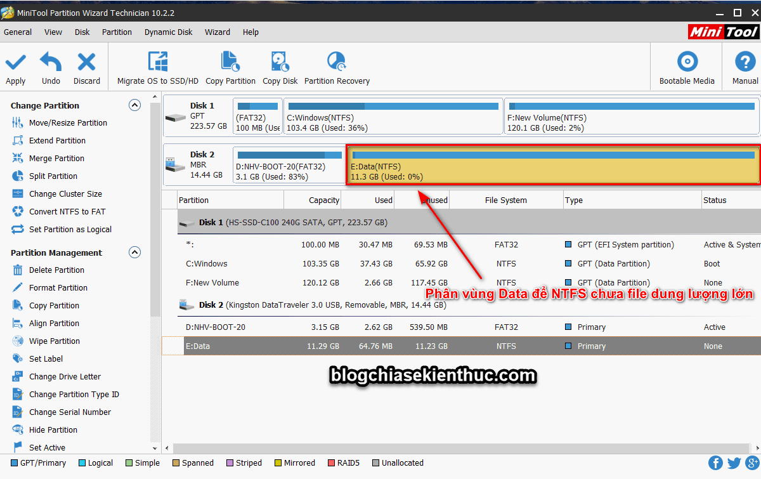
Task: Click the Delete Partition trash icon
Action: (18, 270)
